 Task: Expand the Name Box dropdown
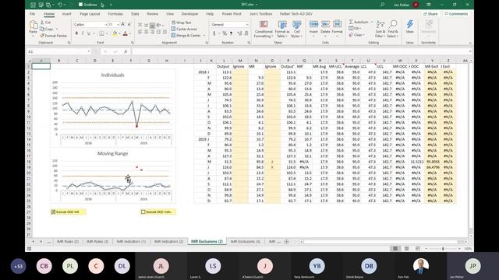(x=89, y=51)
